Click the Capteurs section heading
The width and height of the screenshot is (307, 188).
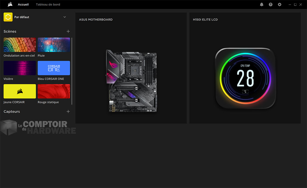[12, 111]
